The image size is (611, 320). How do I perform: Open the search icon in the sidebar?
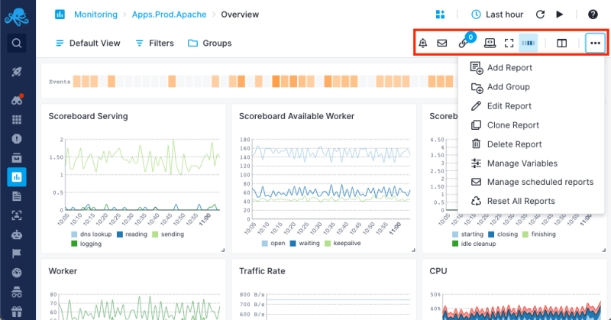coord(16,43)
